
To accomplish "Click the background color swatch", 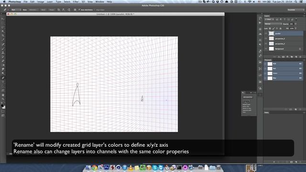I will pyautogui.click(x=4, y=107).
